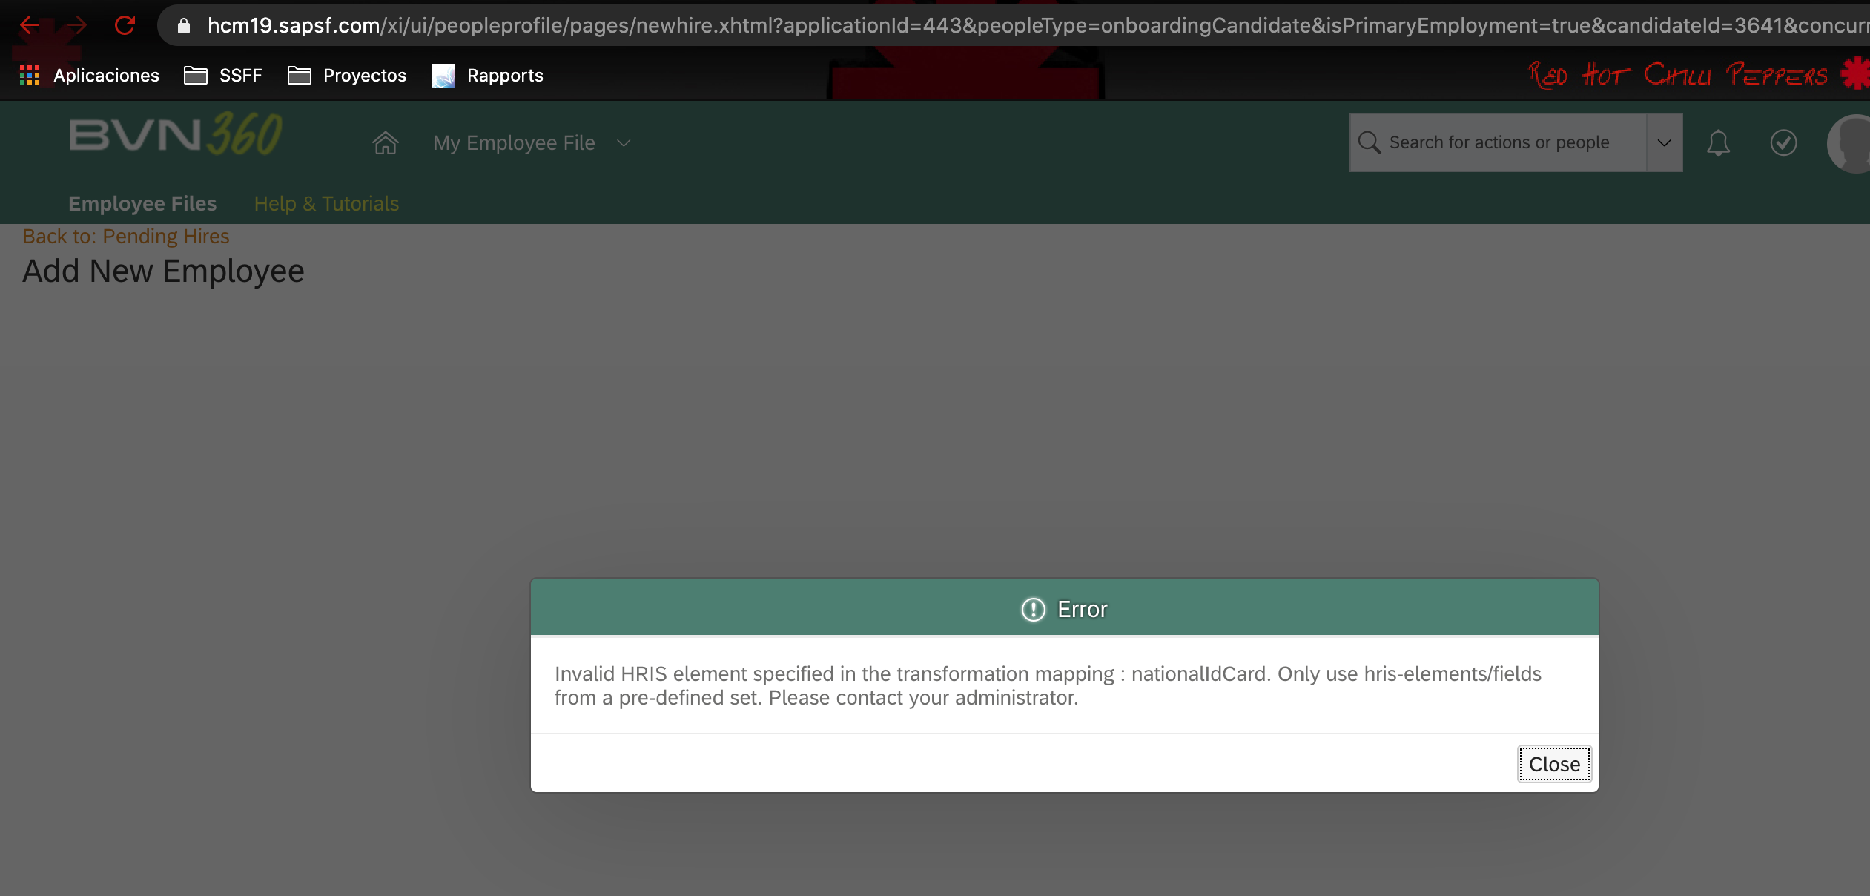Open the Employee Files menu item
Screen dimensions: 1870x896
pyautogui.click(x=142, y=202)
